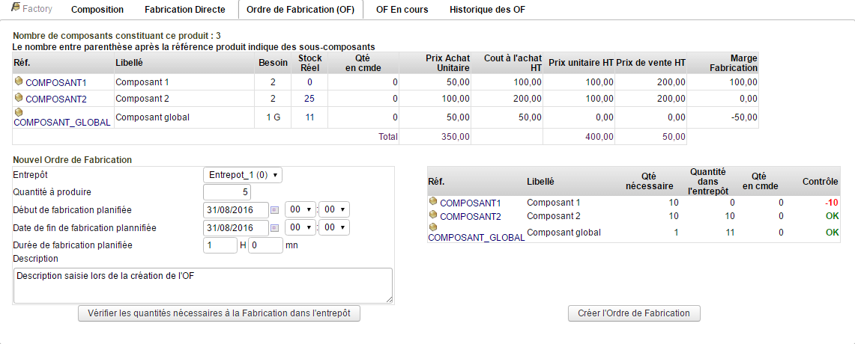The image size is (855, 344).
Task: Click COMPOSANT_GLOBAL cube icon in top table
Action: click(19, 112)
